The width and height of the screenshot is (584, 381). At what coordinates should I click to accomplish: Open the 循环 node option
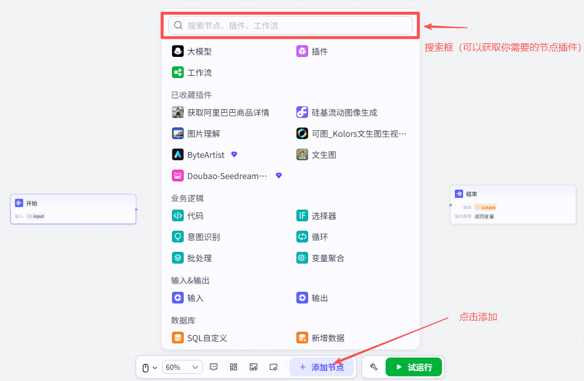tap(319, 237)
